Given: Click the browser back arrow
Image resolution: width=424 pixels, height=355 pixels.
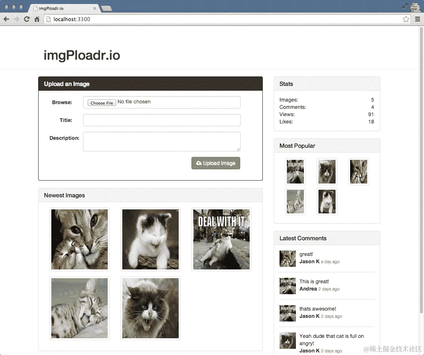Looking at the screenshot, I should tap(7, 19).
